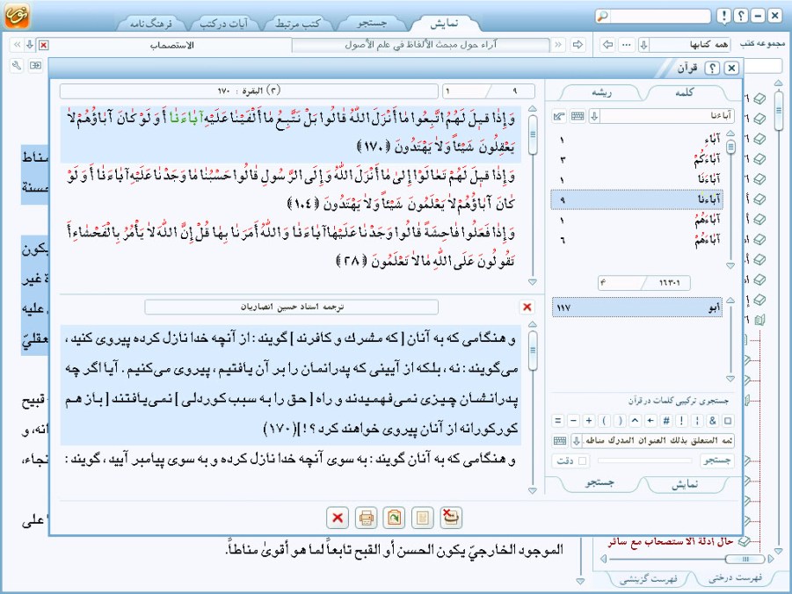Click the verses pane scrollbar thumb
This screenshot has height=594, width=792.
[533, 135]
